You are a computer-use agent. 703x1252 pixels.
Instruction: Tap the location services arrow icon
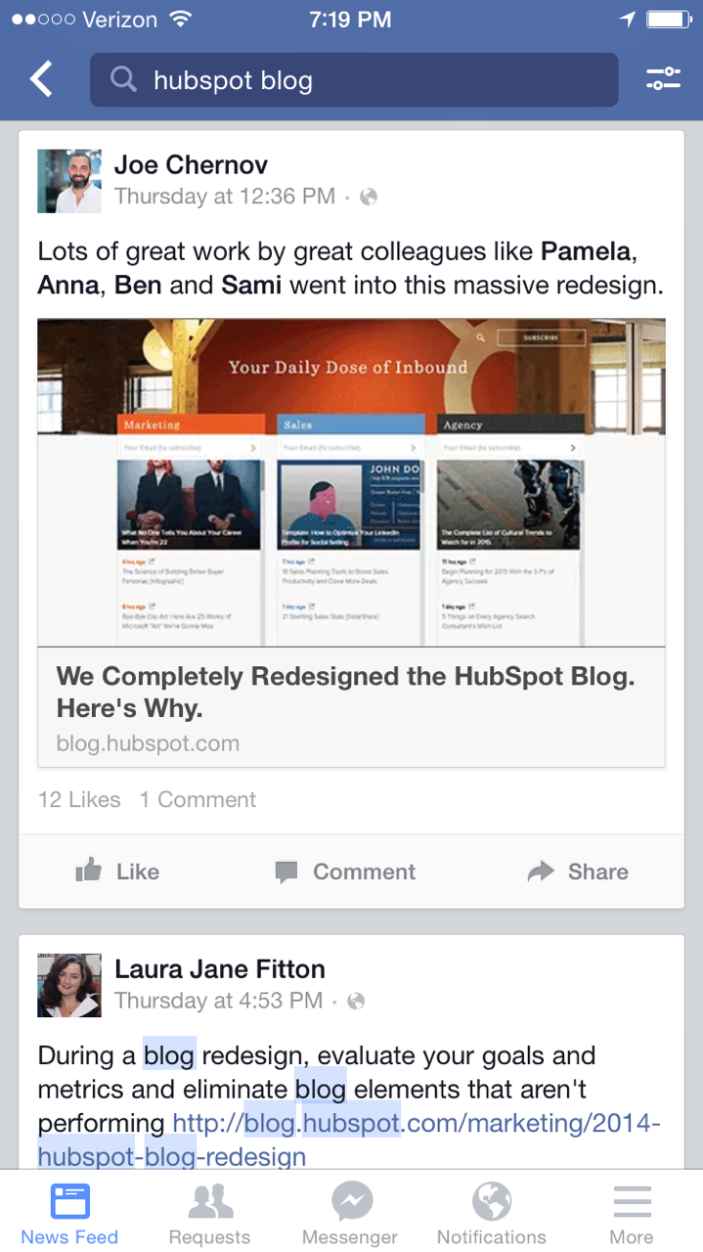[x=627, y=20]
